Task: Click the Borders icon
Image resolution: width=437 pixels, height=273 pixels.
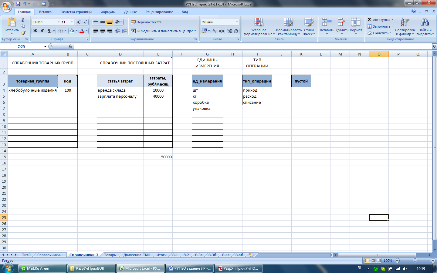Action: 60,31
